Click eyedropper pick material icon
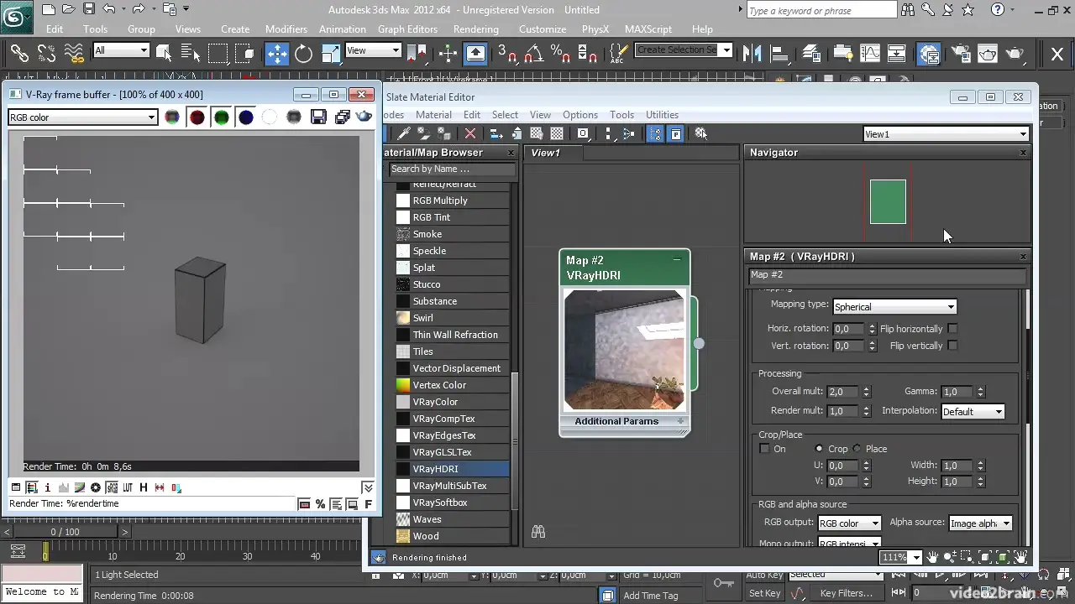Viewport: 1075px width, 604px height. click(404, 134)
